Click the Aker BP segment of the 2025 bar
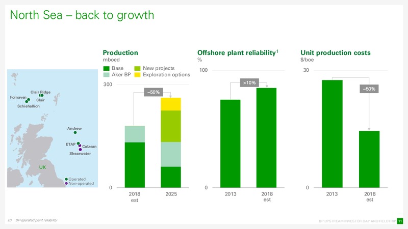Image resolution: width=408 pixels, height=229 pixels. 171,154
